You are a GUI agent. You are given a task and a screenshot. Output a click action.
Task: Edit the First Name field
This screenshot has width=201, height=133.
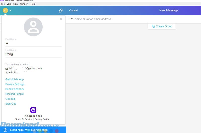(33, 43)
